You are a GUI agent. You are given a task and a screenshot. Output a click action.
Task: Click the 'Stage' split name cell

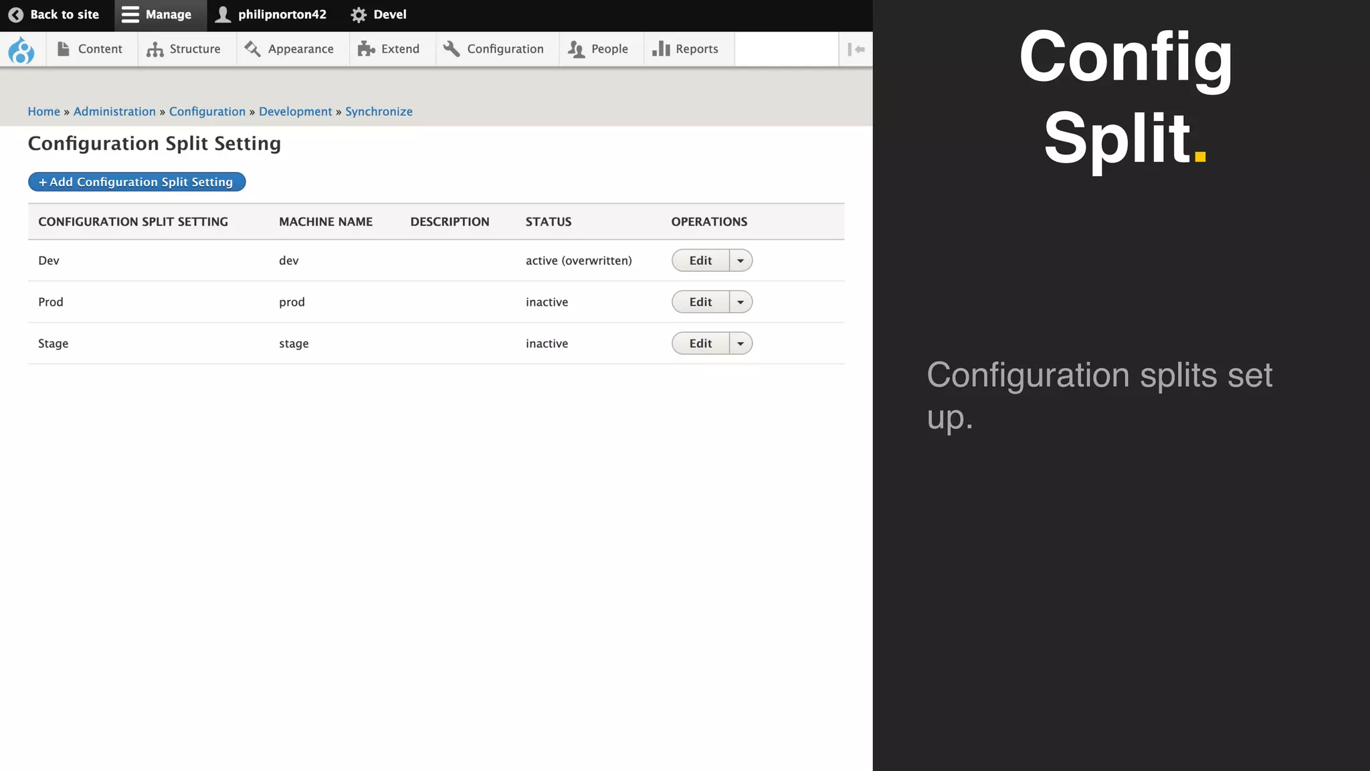point(54,343)
